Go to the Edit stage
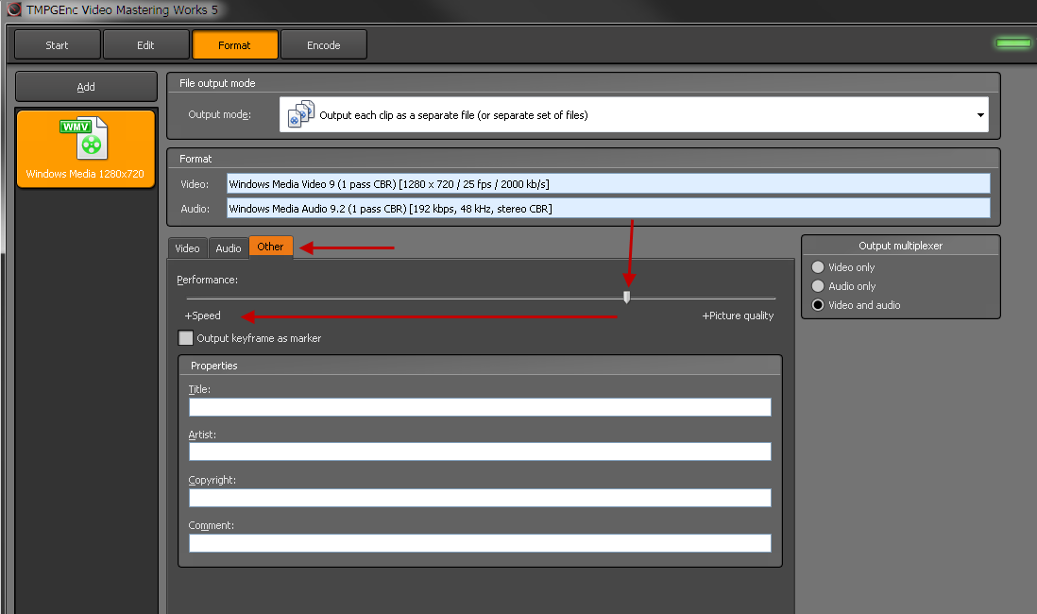This screenshot has height=614, width=1037. [145, 45]
